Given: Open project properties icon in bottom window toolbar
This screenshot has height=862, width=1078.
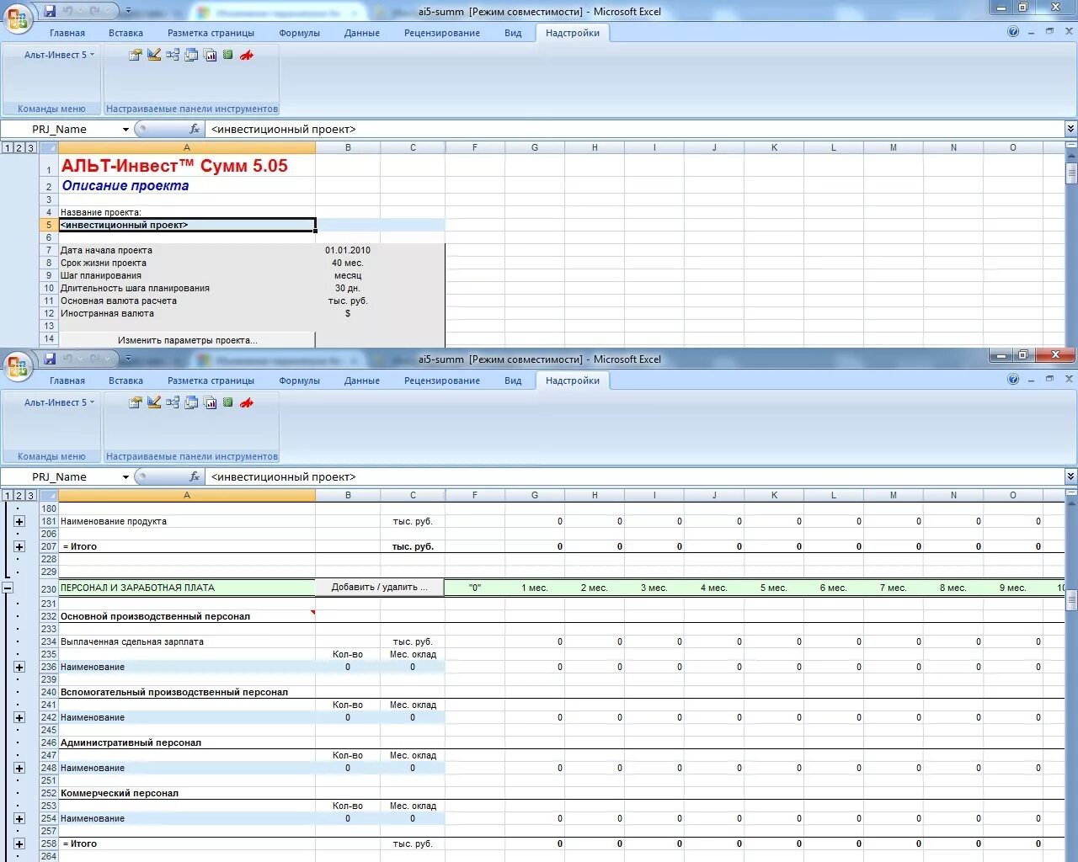Looking at the screenshot, I should (135, 402).
